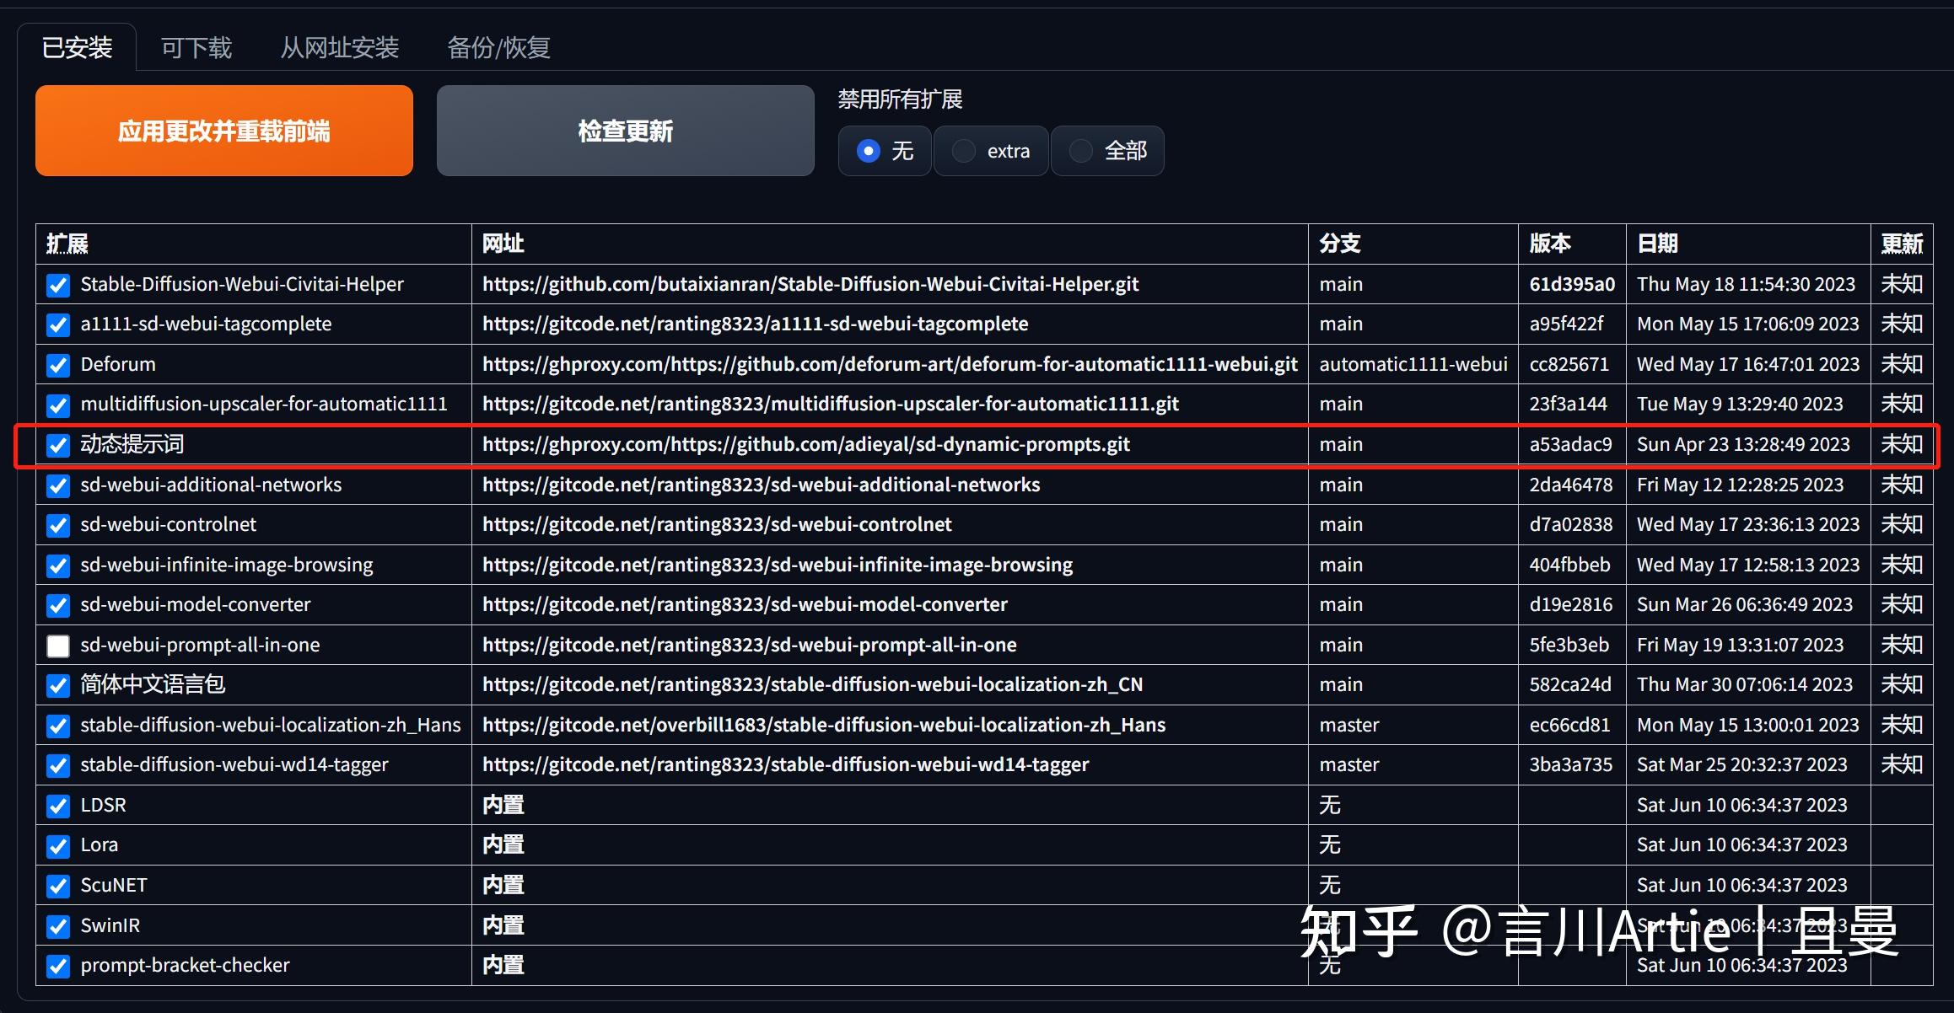Click the 61d395a0 version entry

[1572, 285]
